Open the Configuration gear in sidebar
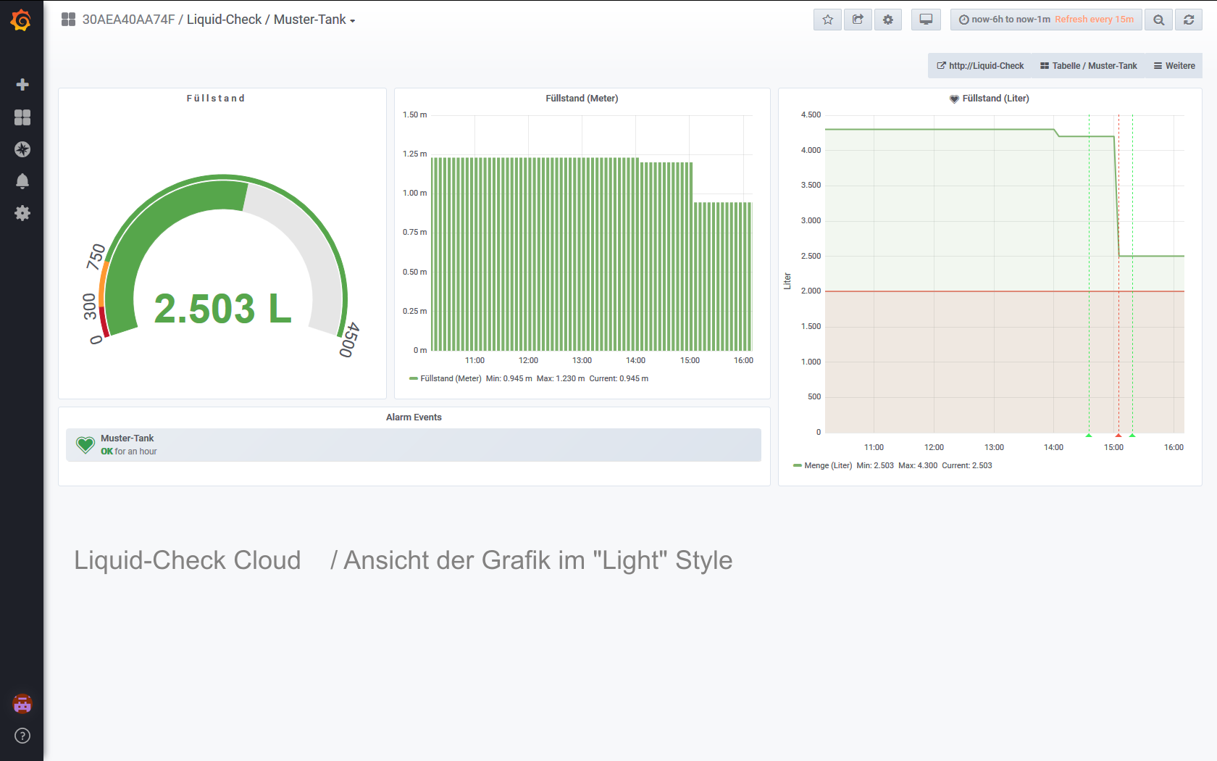Image resolution: width=1217 pixels, height=761 pixels. click(x=22, y=213)
